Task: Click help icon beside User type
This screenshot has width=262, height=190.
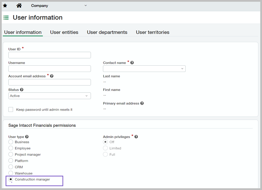Action: coord(27,137)
